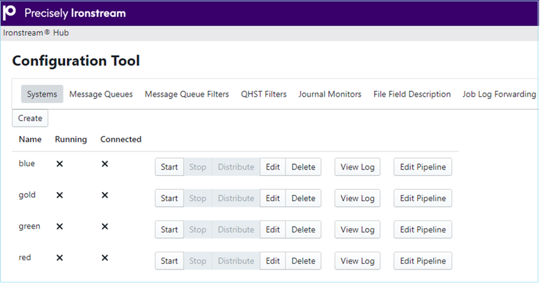Viewport: 560px width, 298px height.
Task: Distribute the gold system
Action: pyautogui.click(x=236, y=198)
